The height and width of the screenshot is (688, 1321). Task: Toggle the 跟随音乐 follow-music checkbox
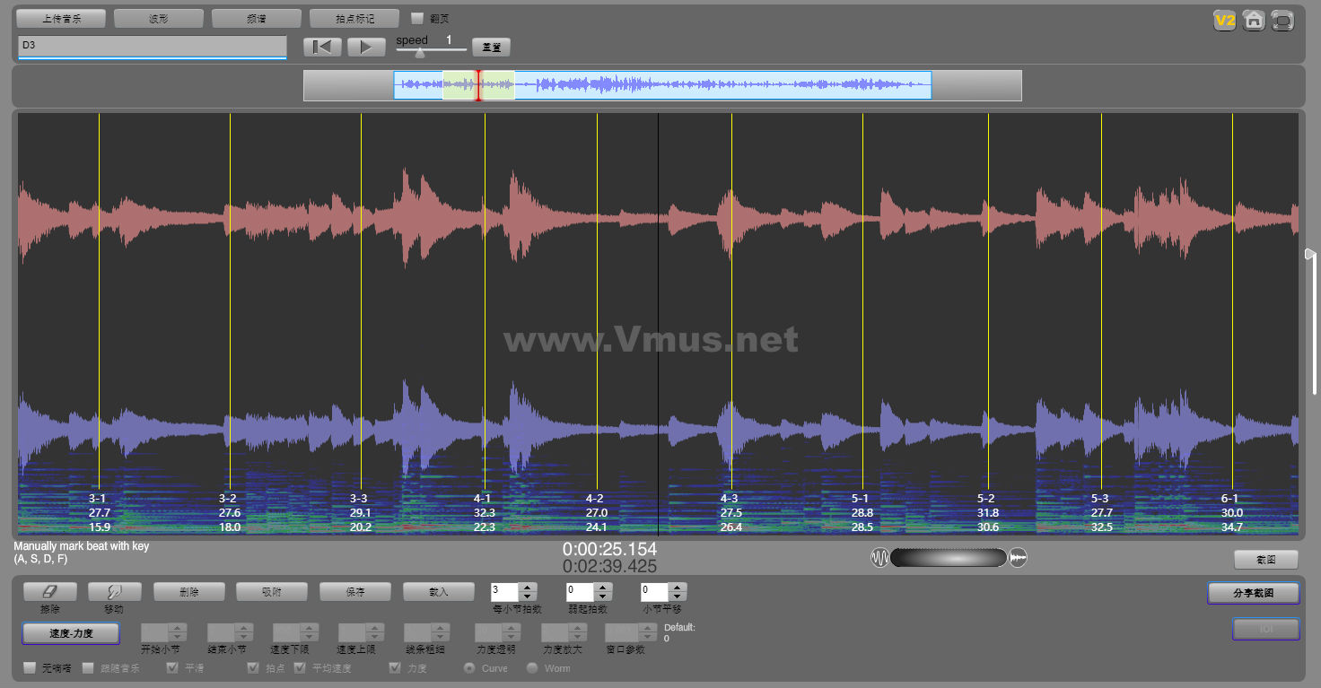tap(88, 668)
